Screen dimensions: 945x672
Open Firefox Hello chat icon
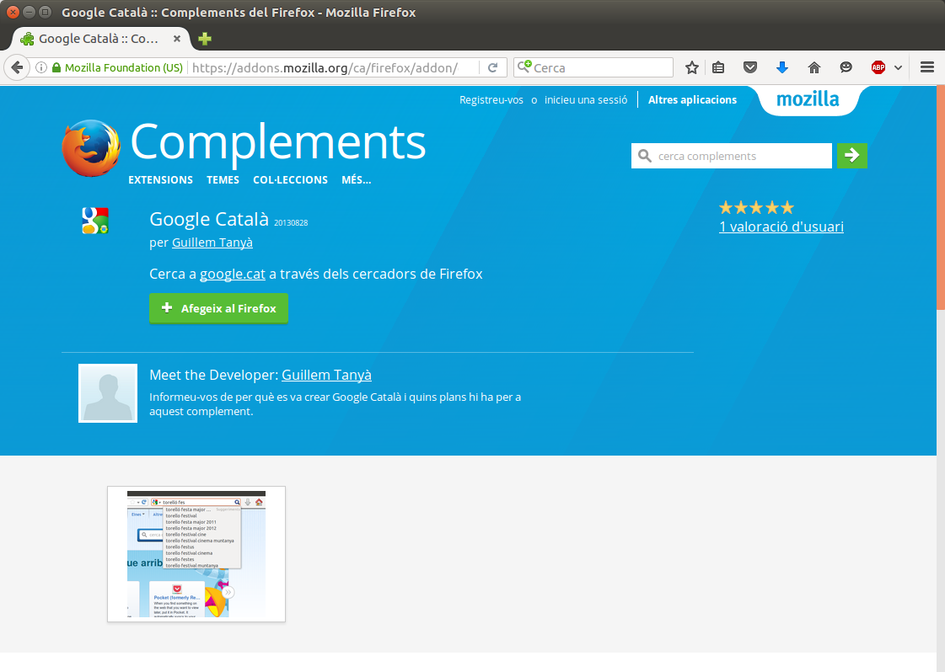(x=846, y=67)
